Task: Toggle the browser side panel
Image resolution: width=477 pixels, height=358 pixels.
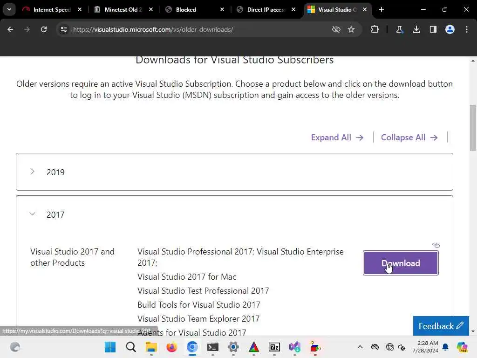Action: coord(433,29)
